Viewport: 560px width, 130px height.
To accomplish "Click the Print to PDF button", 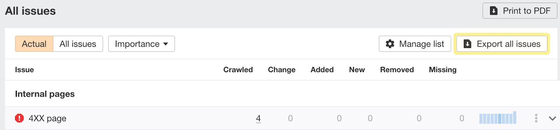I will point(520,11).
